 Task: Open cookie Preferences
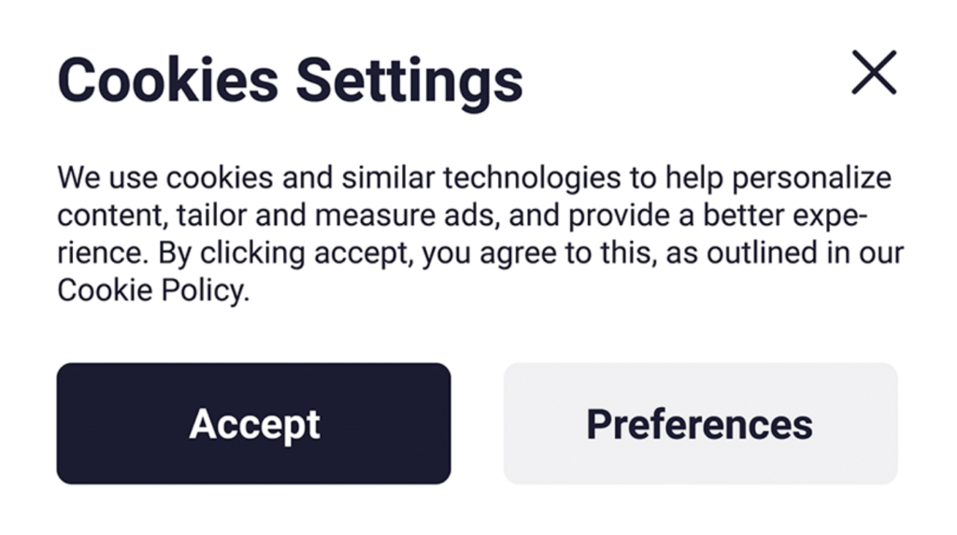pos(700,424)
